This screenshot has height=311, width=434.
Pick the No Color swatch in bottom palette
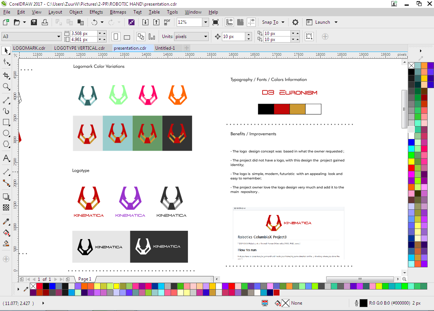(33, 286)
